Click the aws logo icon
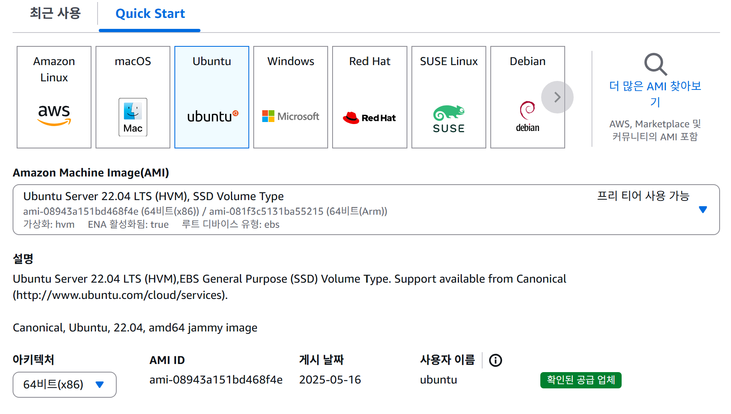Image resolution: width=731 pixels, height=414 pixels. [54, 115]
